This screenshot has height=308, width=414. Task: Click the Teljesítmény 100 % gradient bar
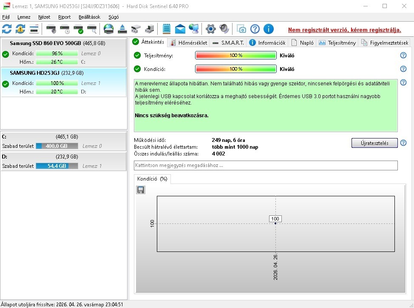[x=236, y=55]
